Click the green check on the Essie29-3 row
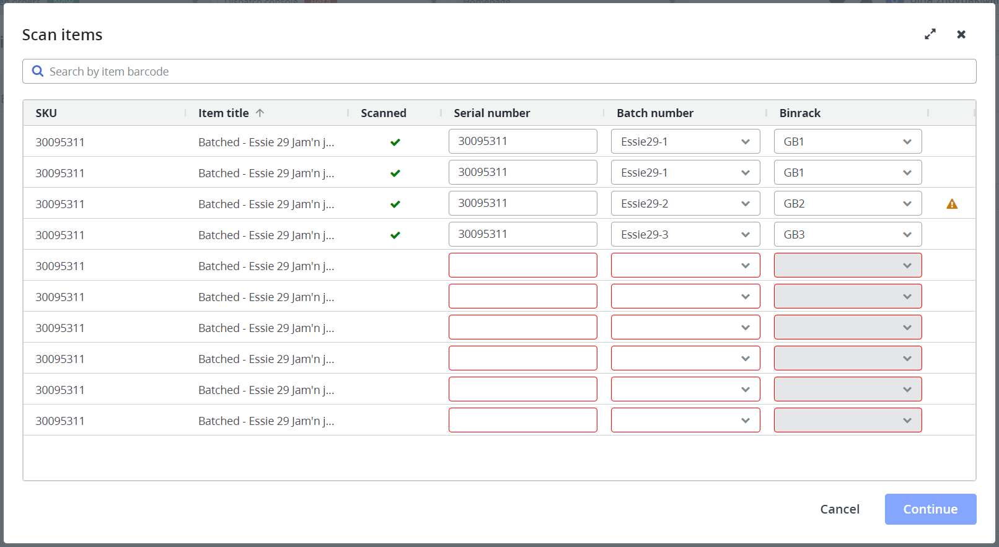 coord(395,235)
